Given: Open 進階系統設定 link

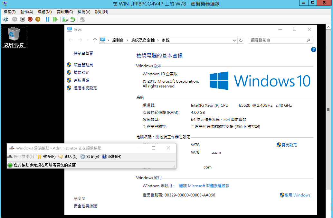Looking at the screenshot, I should (x=85, y=88).
